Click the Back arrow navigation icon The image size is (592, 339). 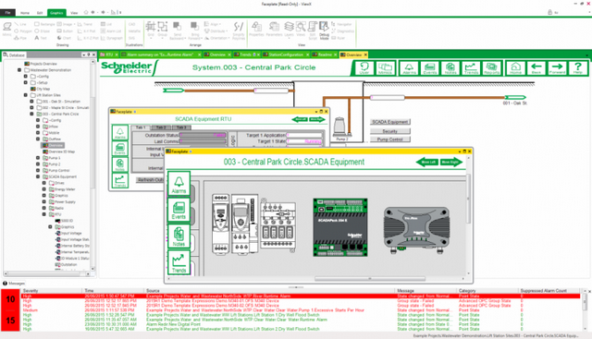click(536, 68)
